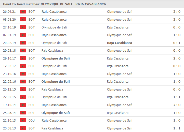Open the 25.05.14 match row score 1:0
The height and width of the screenshot is (132, 184).
pyautogui.click(x=177, y=113)
